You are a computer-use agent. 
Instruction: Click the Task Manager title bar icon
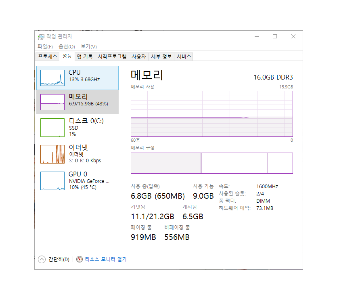point(41,37)
